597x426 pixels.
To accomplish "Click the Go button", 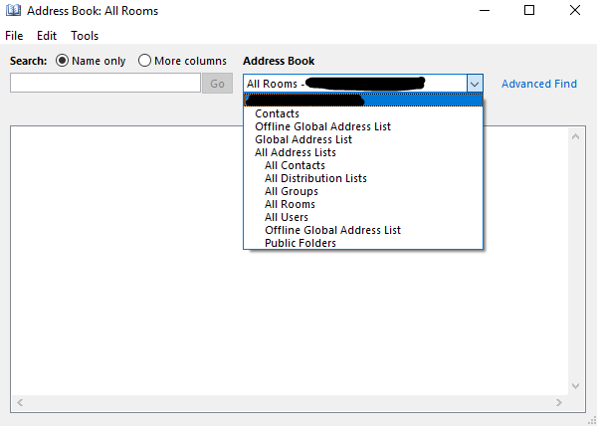I will (x=217, y=84).
